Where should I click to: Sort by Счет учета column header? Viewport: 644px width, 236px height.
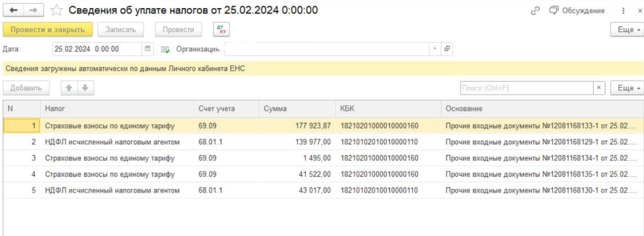click(x=226, y=109)
